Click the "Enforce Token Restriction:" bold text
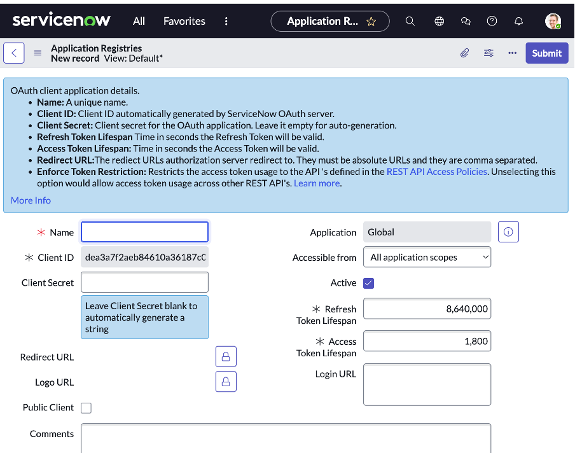 click(92, 172)
